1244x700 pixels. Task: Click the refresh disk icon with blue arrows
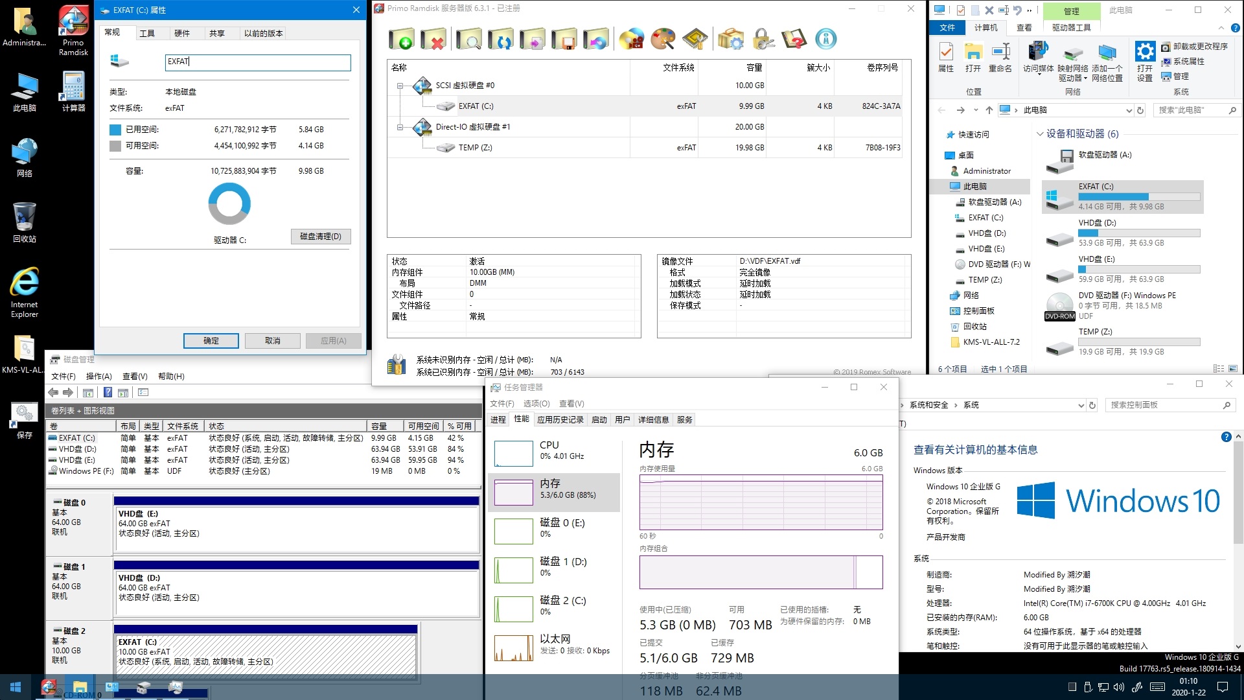point(501,39)
